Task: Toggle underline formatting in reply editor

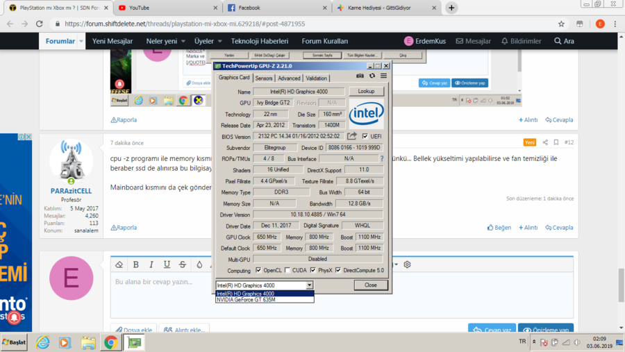Action: tap(167, 265)
